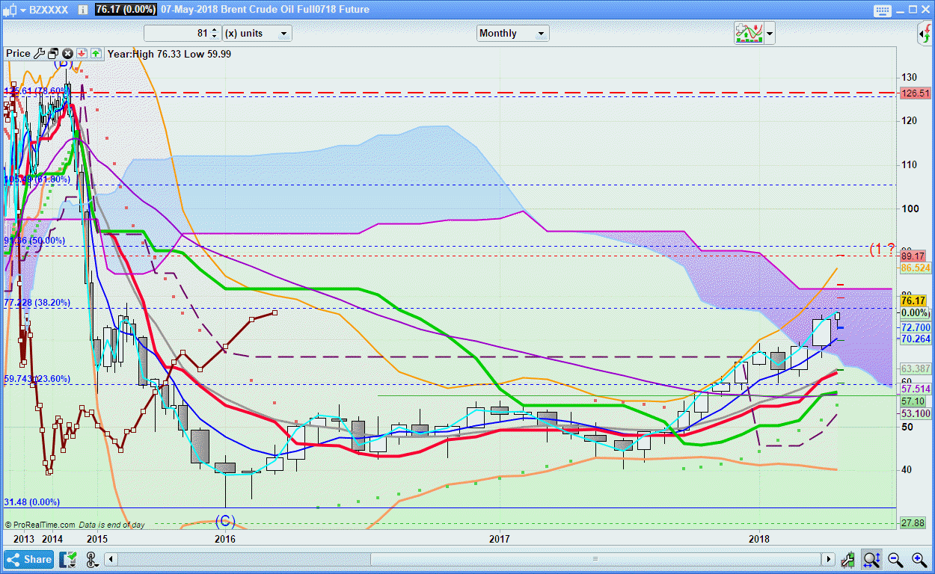Viewport: 935px width, 574px height.
Task: Click the 86.524 orange price label
Action: (x=916, y=268)
